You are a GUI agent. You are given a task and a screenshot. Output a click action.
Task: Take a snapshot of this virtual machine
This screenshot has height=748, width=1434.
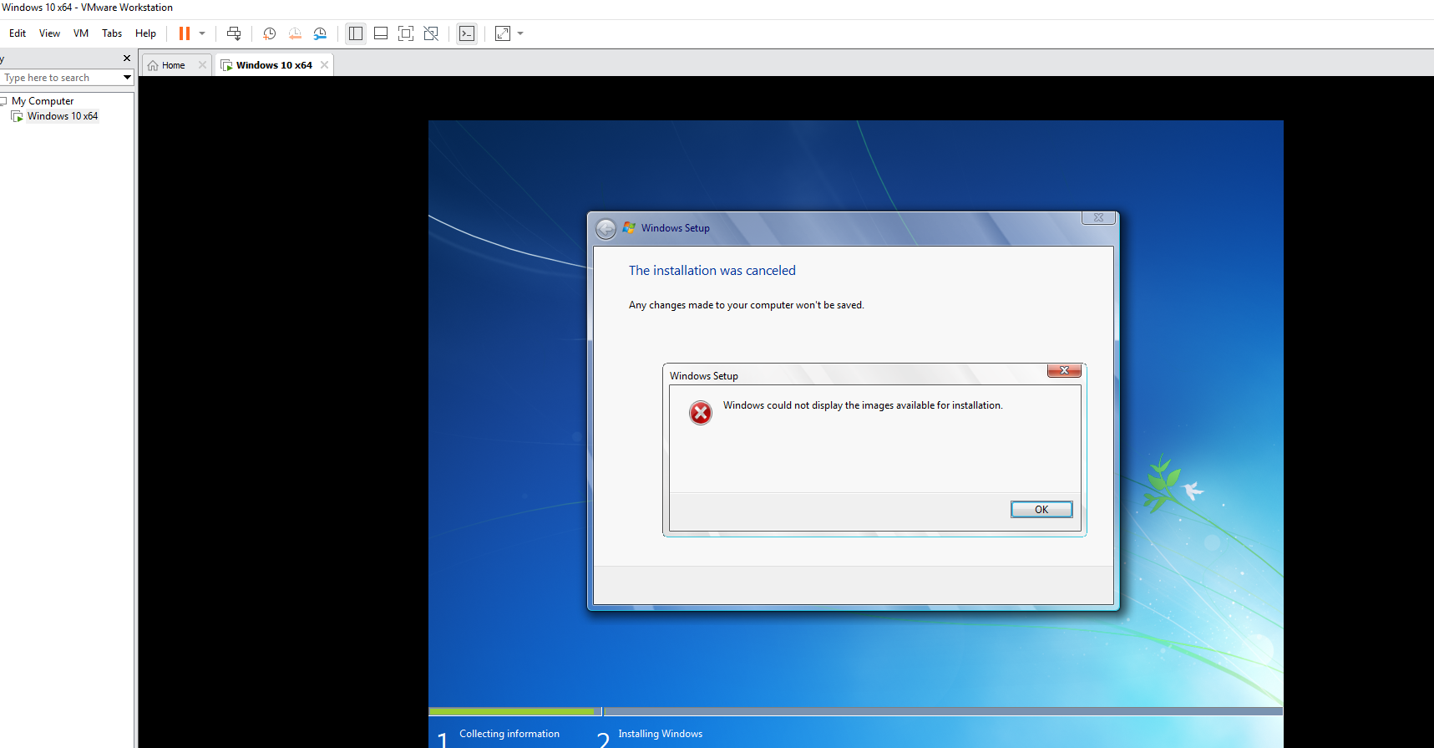click(x=270, y=33)
